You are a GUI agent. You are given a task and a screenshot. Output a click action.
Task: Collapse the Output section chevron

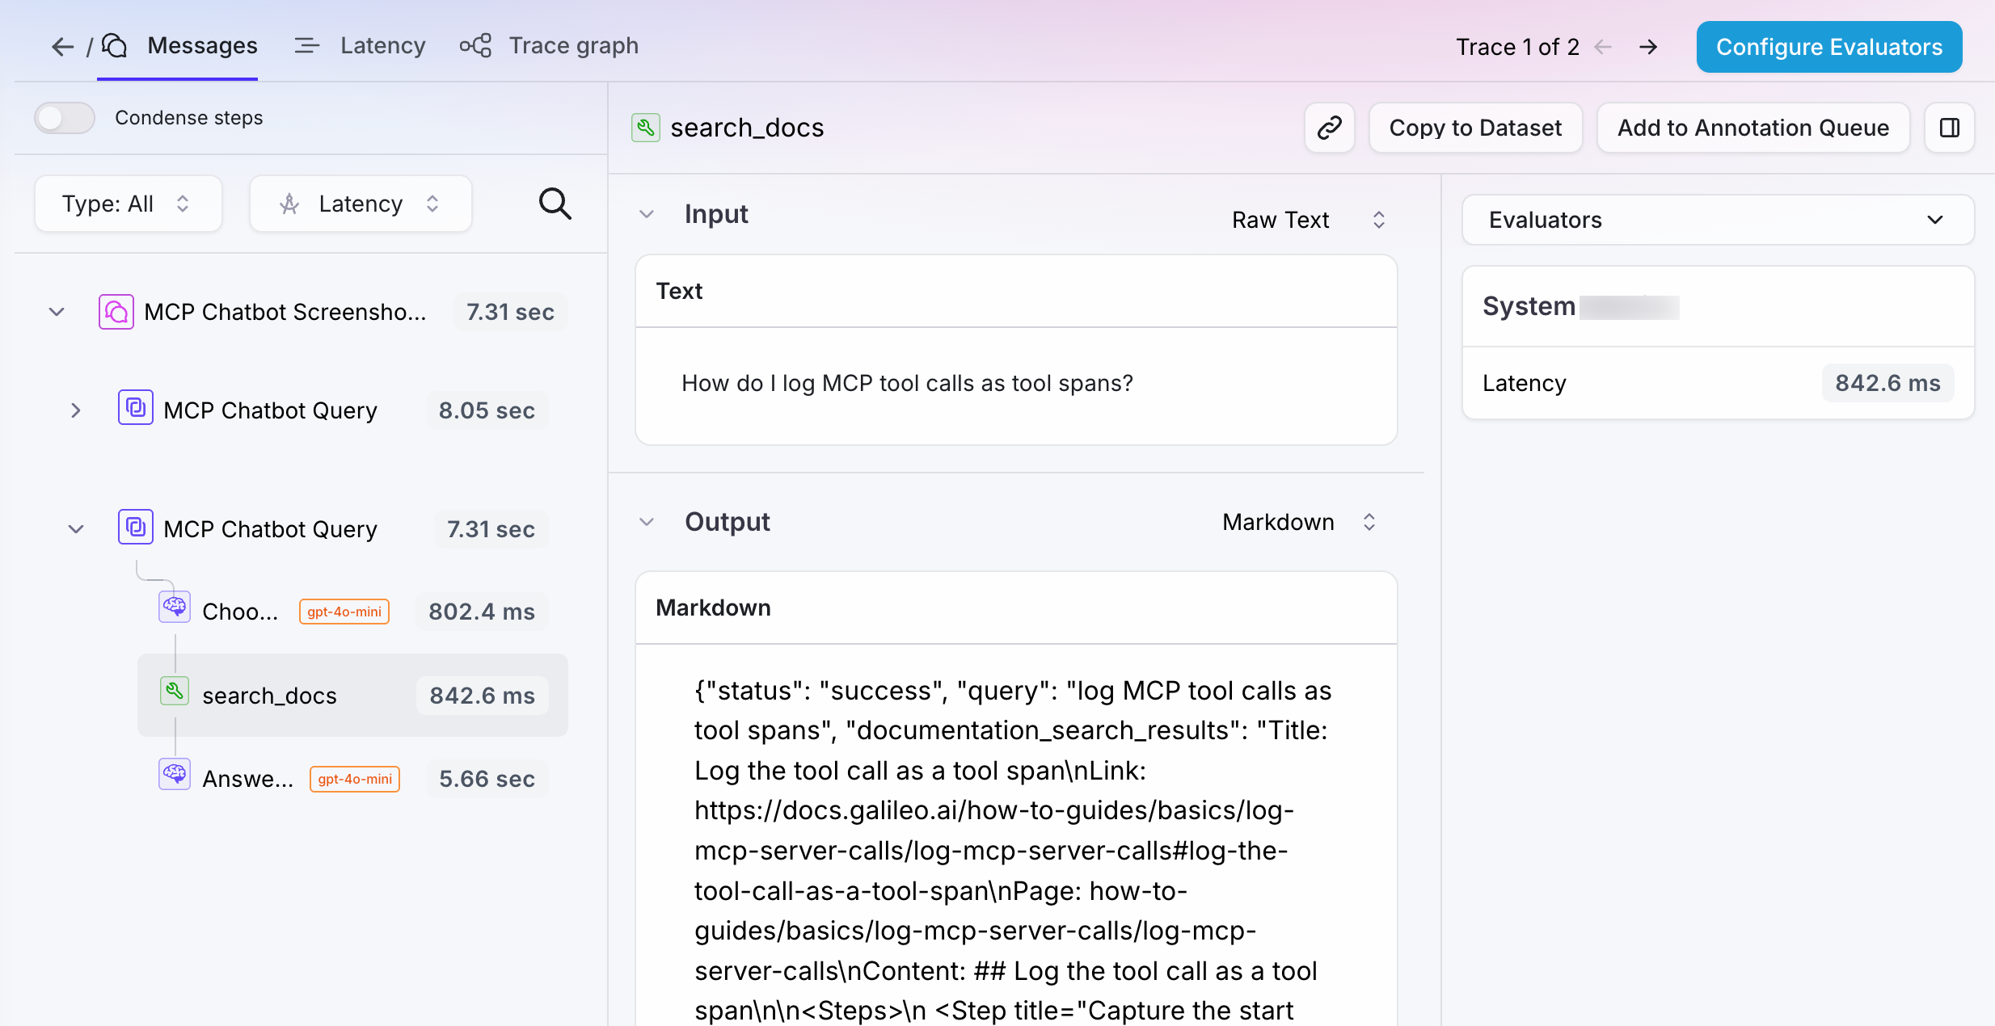(647, 522)
